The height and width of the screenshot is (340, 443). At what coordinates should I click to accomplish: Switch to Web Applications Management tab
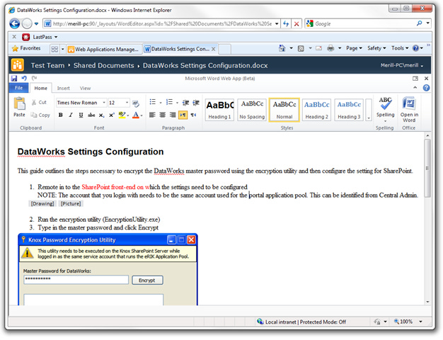pyautogui.click(x=103, y=49)
